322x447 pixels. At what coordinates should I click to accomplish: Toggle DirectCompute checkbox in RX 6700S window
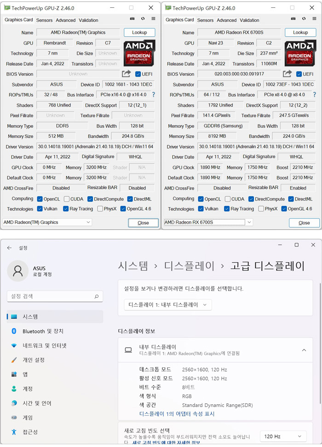[x=251, y=199]
